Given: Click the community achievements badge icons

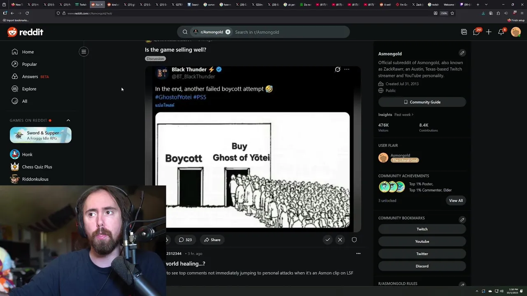Looking at the screenshot, I should click(x=392, y=187).
